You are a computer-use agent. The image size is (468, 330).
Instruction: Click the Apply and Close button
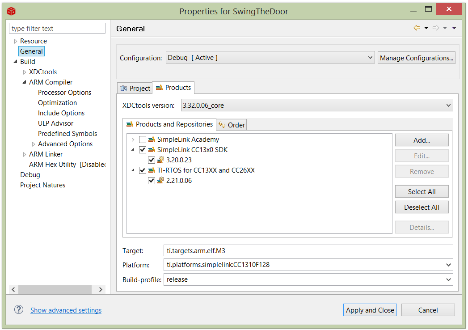(x=370, y=310)
